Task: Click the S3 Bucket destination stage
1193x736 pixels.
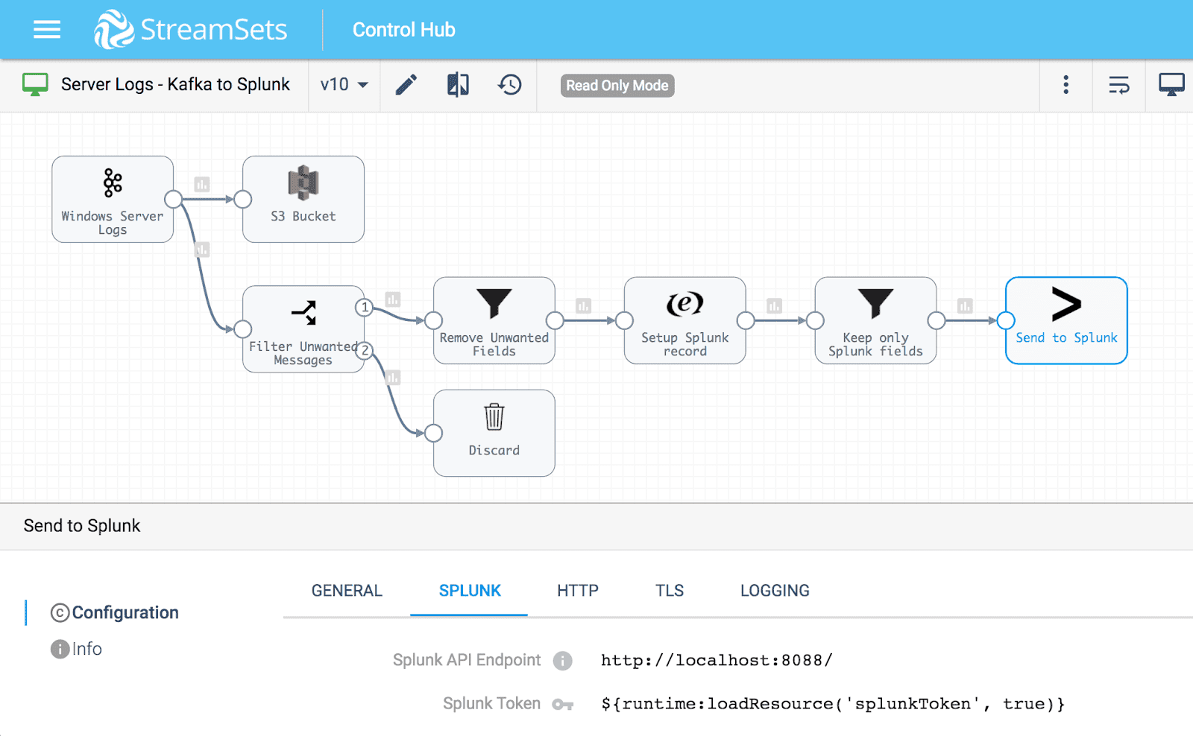Action: [303, 199]
